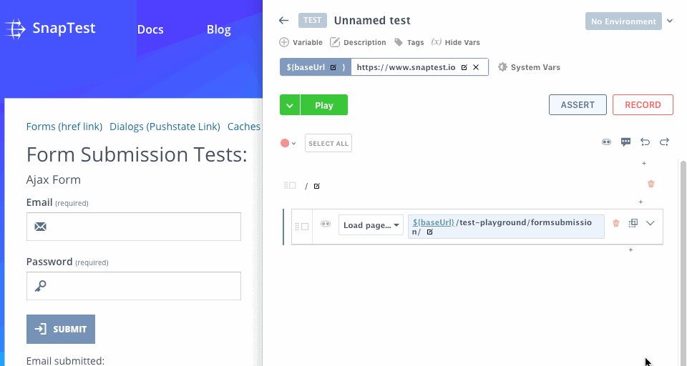Toggle Hide Vars
Screen dimensions: 687x366
456,42
